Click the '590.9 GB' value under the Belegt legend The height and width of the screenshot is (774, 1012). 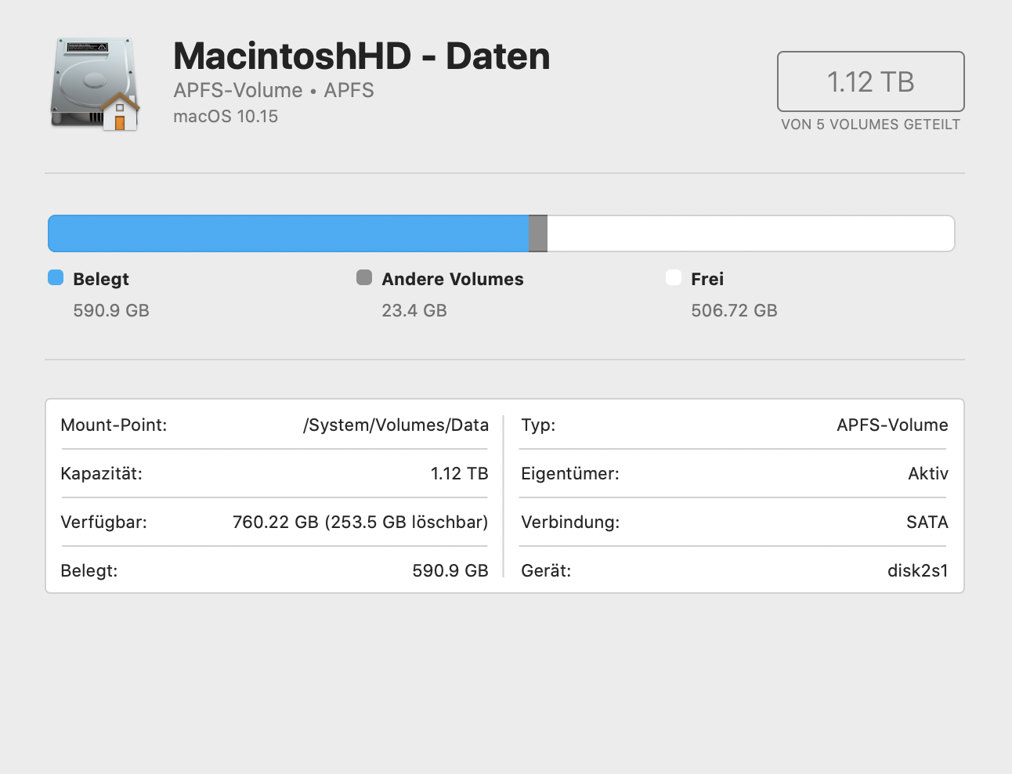111,310
